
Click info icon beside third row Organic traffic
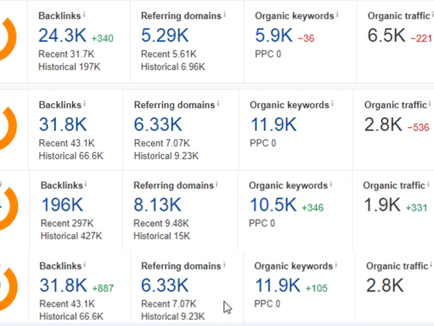[428, 184]
